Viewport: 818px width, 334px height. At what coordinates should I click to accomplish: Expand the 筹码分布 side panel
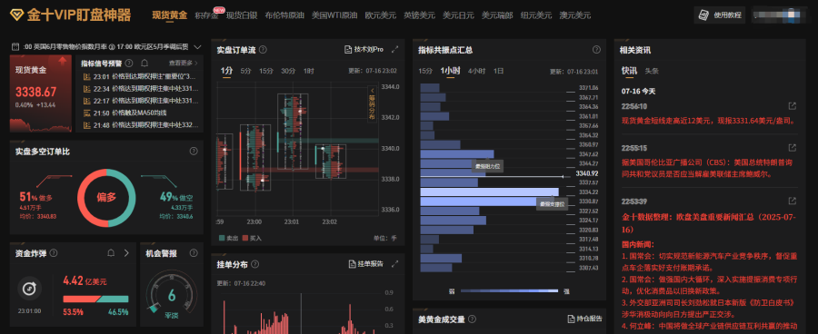pyautogui.click(x=372, y=103)
